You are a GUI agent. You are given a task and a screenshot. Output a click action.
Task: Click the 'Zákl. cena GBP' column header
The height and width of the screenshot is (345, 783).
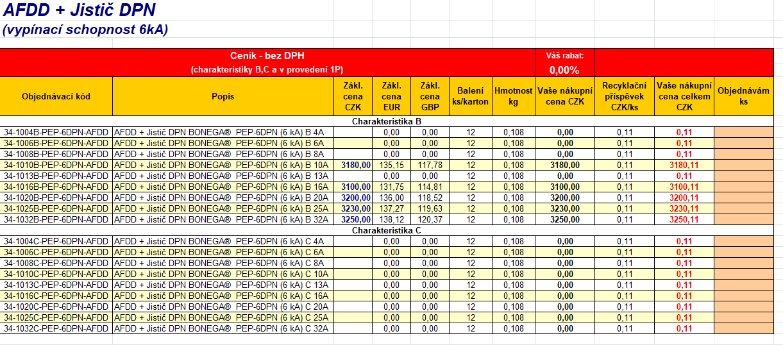tap(430, 96)
